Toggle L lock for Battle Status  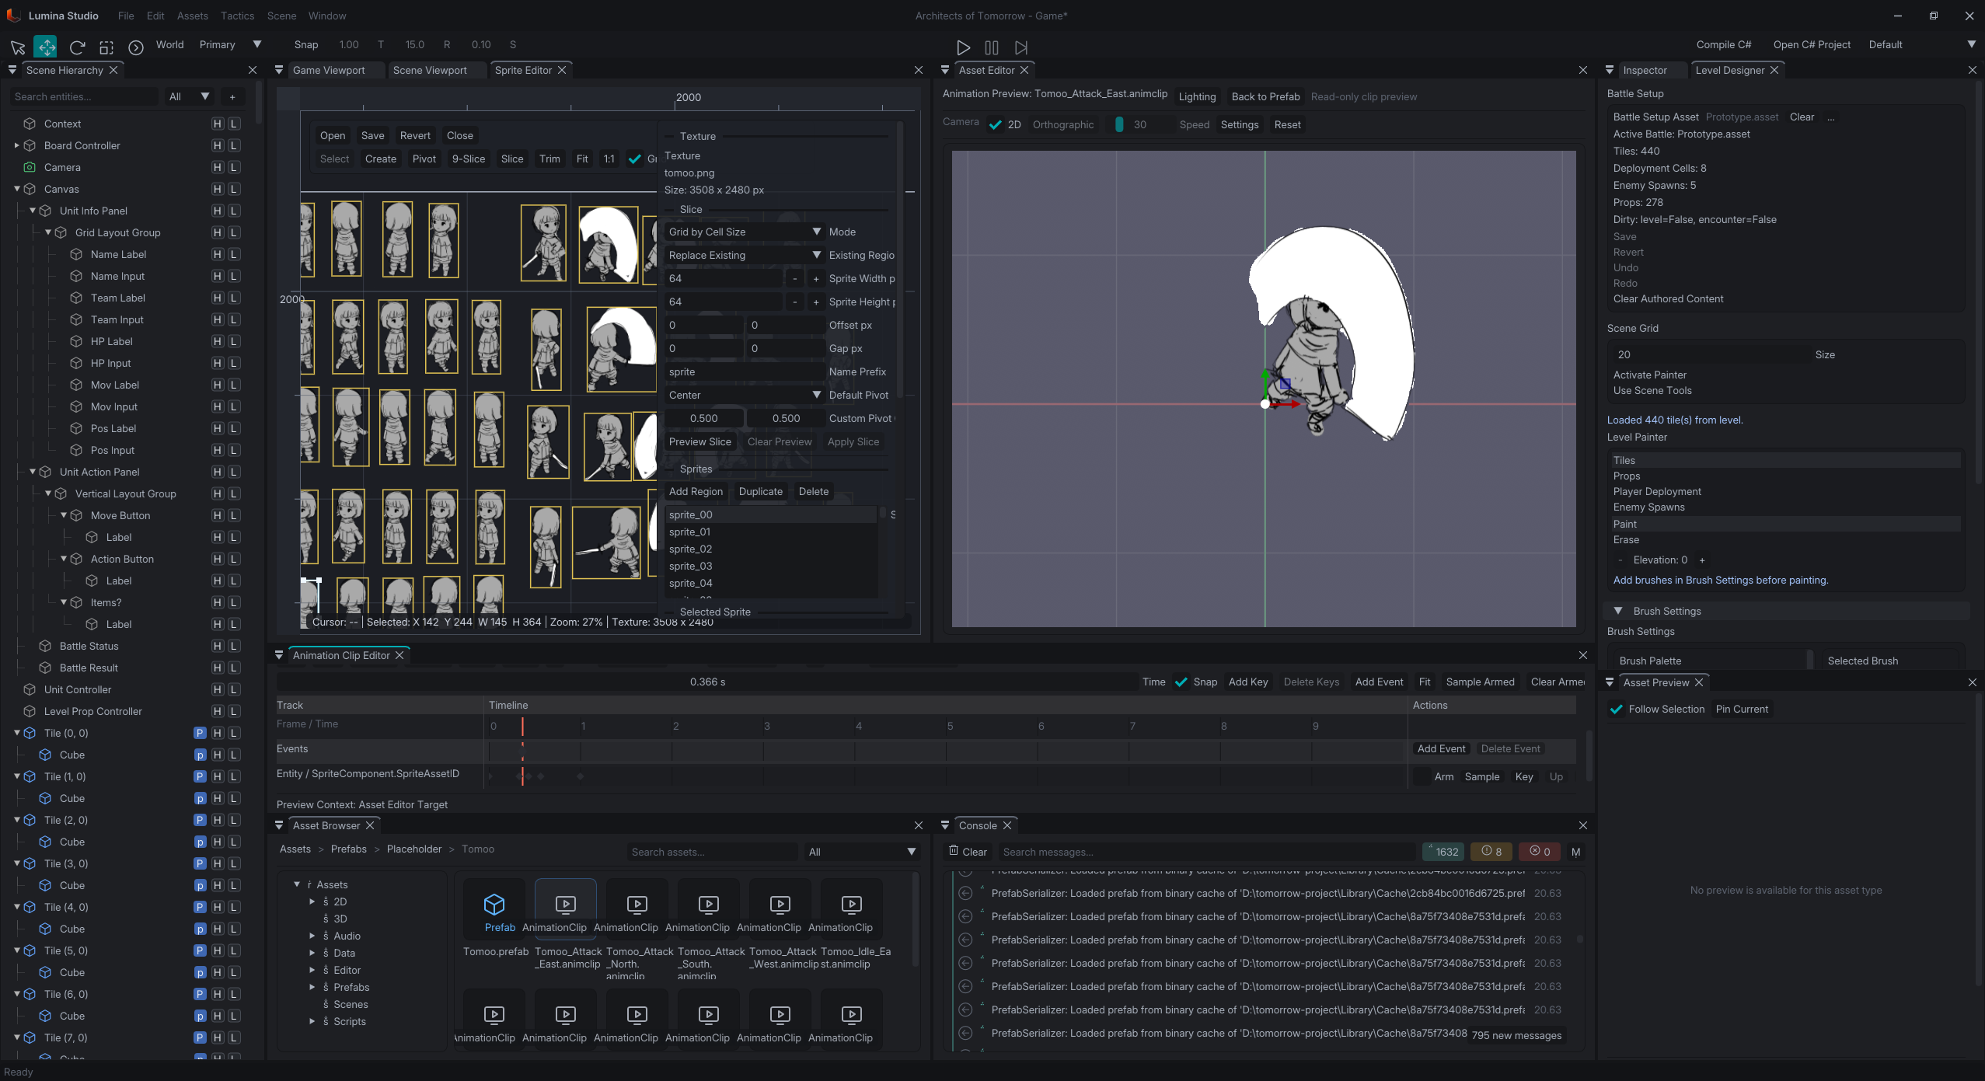[234, 646]
